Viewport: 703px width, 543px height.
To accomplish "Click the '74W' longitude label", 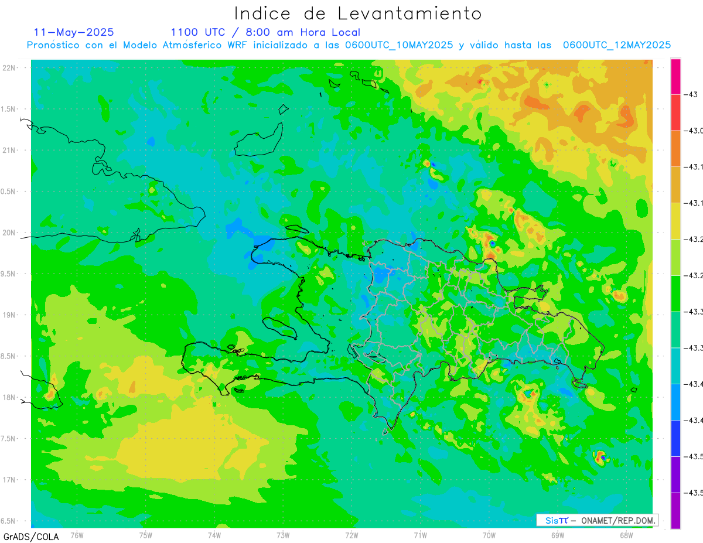I will coord(214,535).
